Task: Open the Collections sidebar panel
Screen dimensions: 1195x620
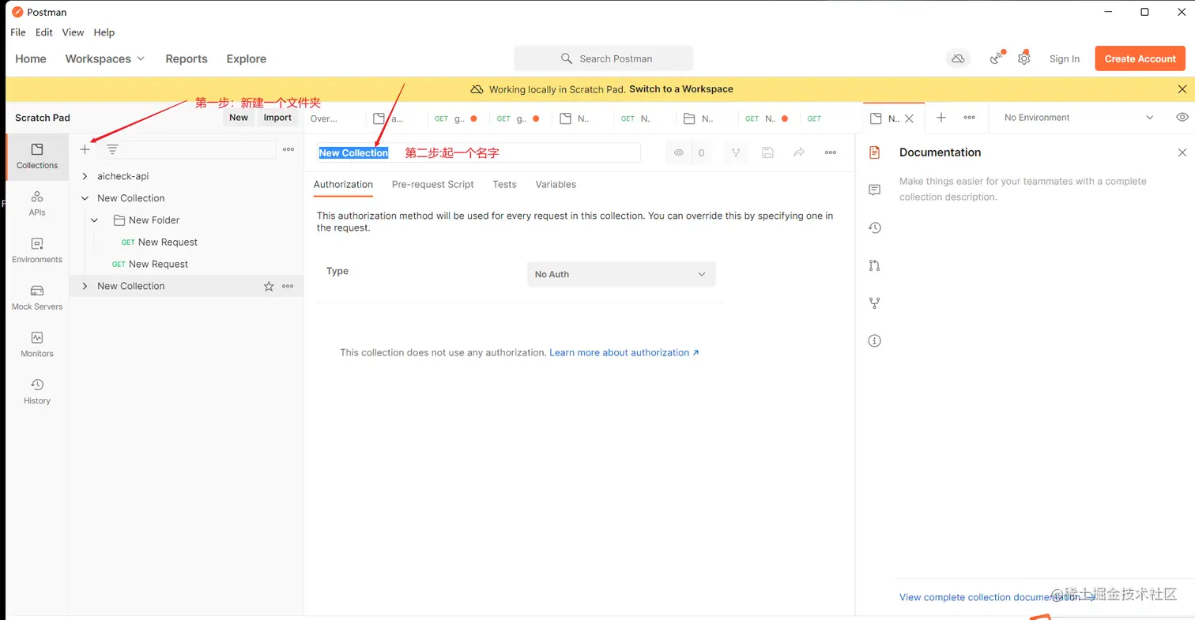Action: pos(37,156)
